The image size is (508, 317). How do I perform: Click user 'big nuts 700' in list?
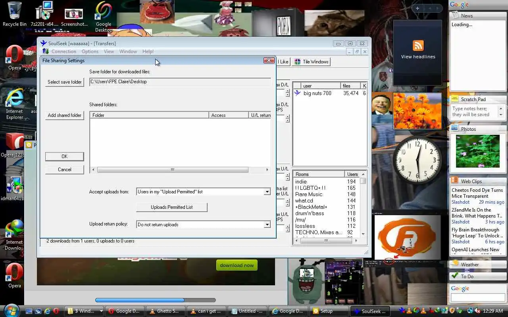coord(317,93)
